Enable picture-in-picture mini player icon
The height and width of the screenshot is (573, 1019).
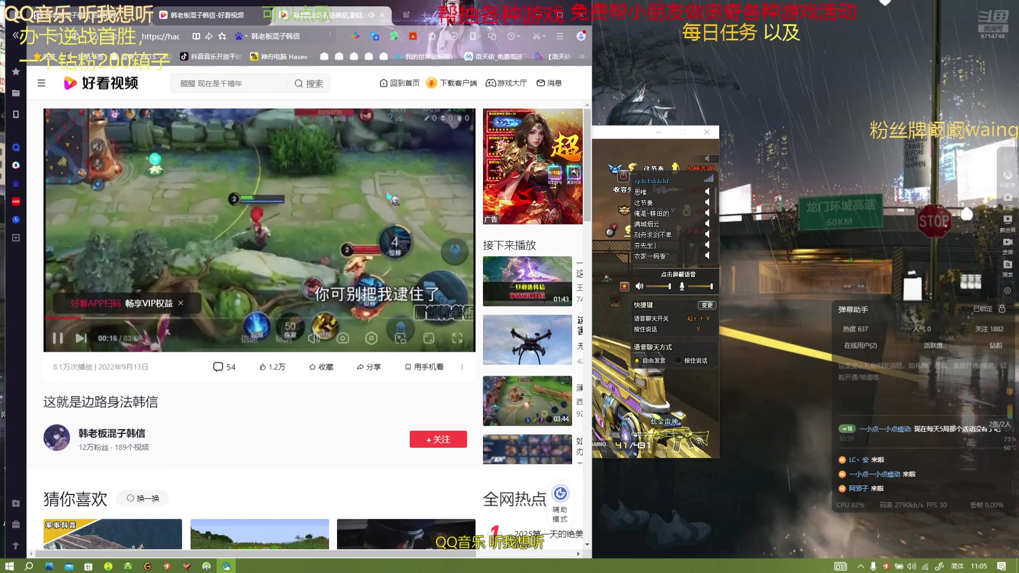[400, 338]
